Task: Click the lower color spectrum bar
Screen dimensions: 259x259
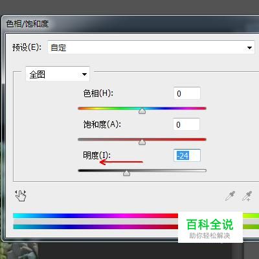Action: pos(136,227)
